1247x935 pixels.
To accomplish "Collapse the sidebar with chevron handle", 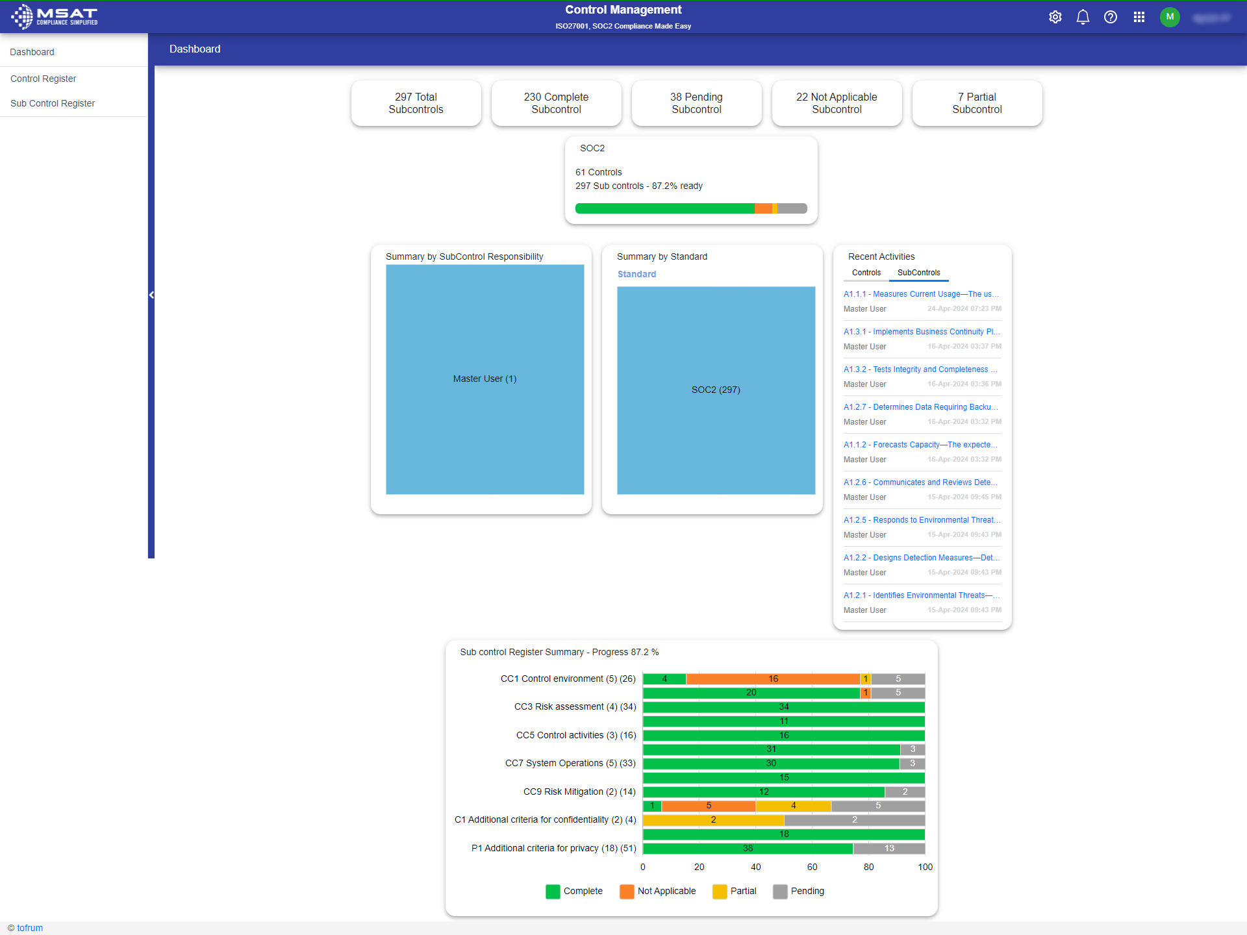I will pyautogui.click(x=151, y=295).
